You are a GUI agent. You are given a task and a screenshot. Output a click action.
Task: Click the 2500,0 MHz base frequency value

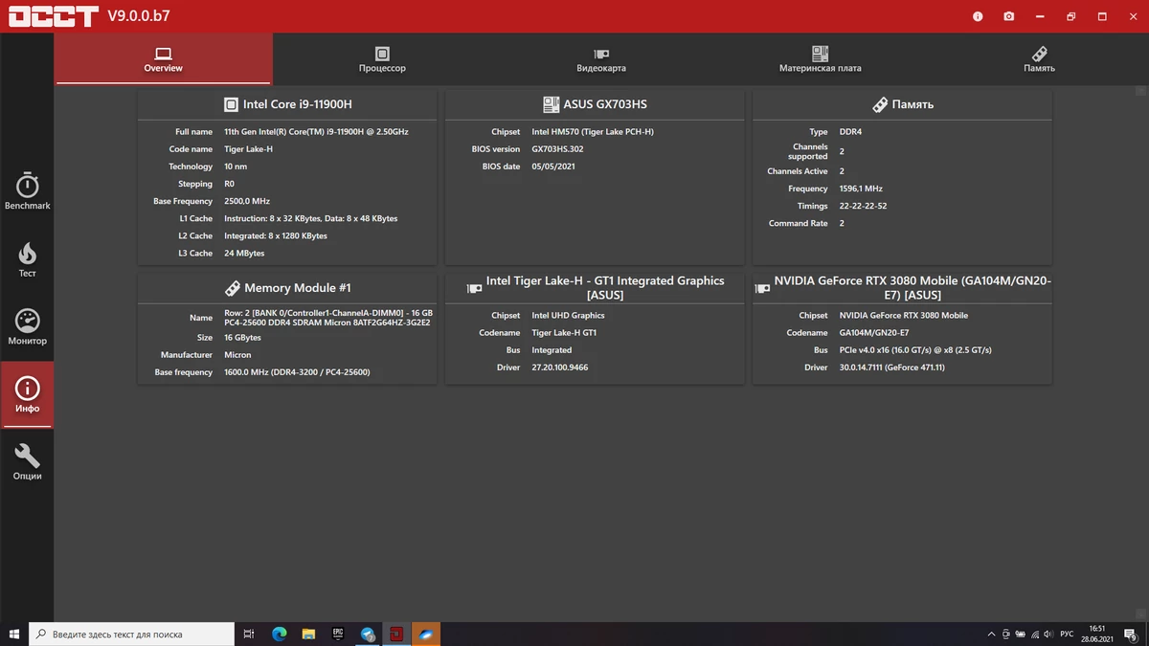(247, 201)
